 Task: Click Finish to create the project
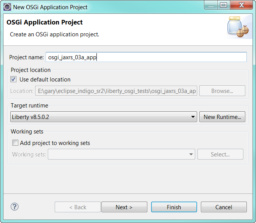coord(174,207)
